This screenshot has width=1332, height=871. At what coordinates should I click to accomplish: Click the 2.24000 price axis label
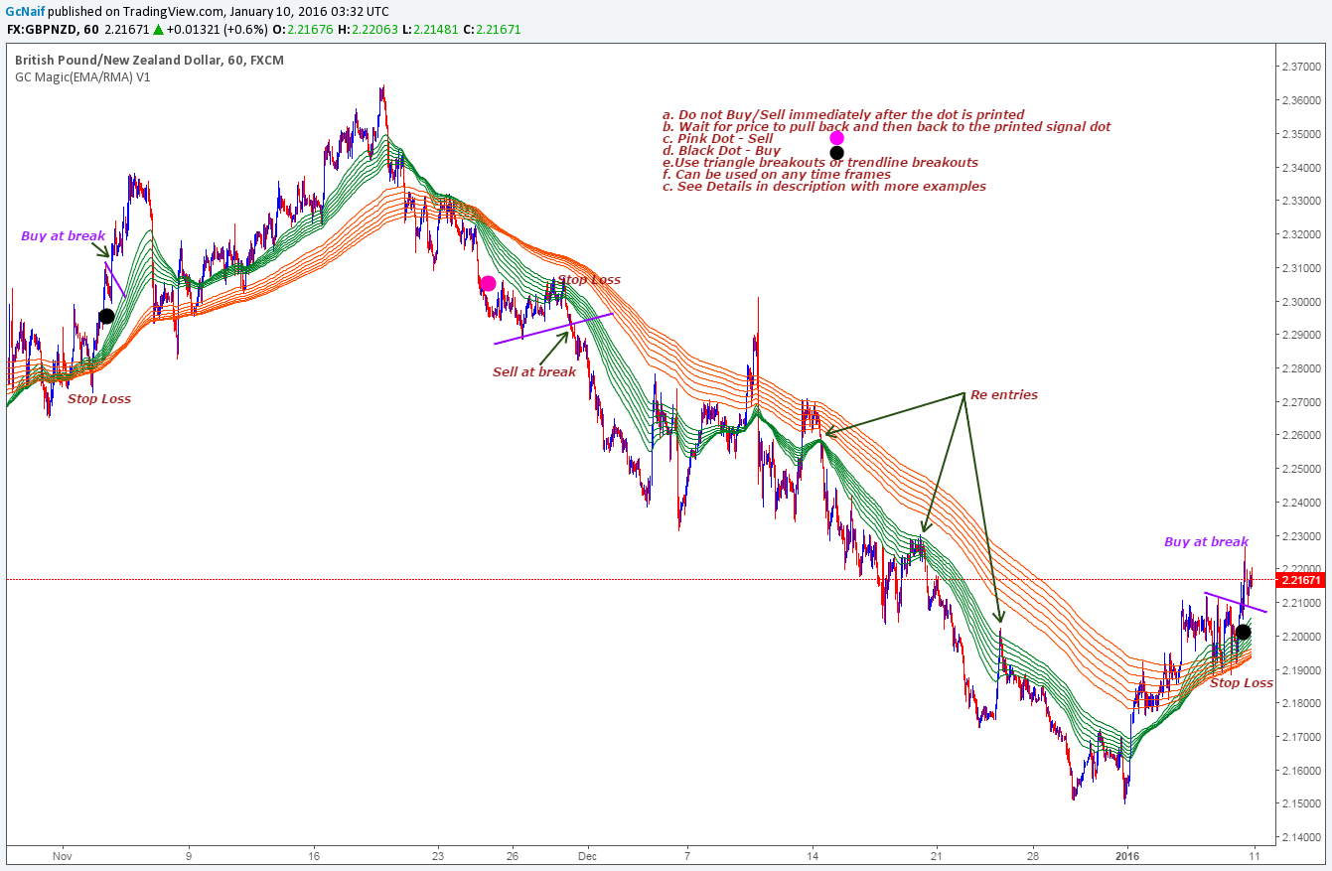pos(1299,503)
